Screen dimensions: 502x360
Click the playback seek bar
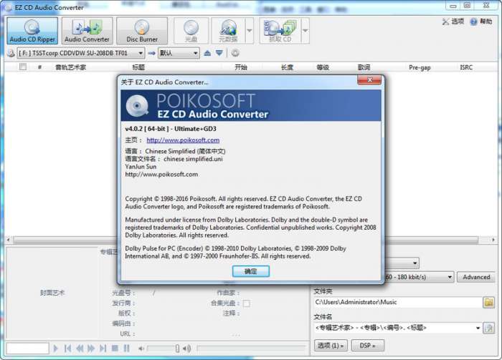pyautogui.click(x=252, y=348)
